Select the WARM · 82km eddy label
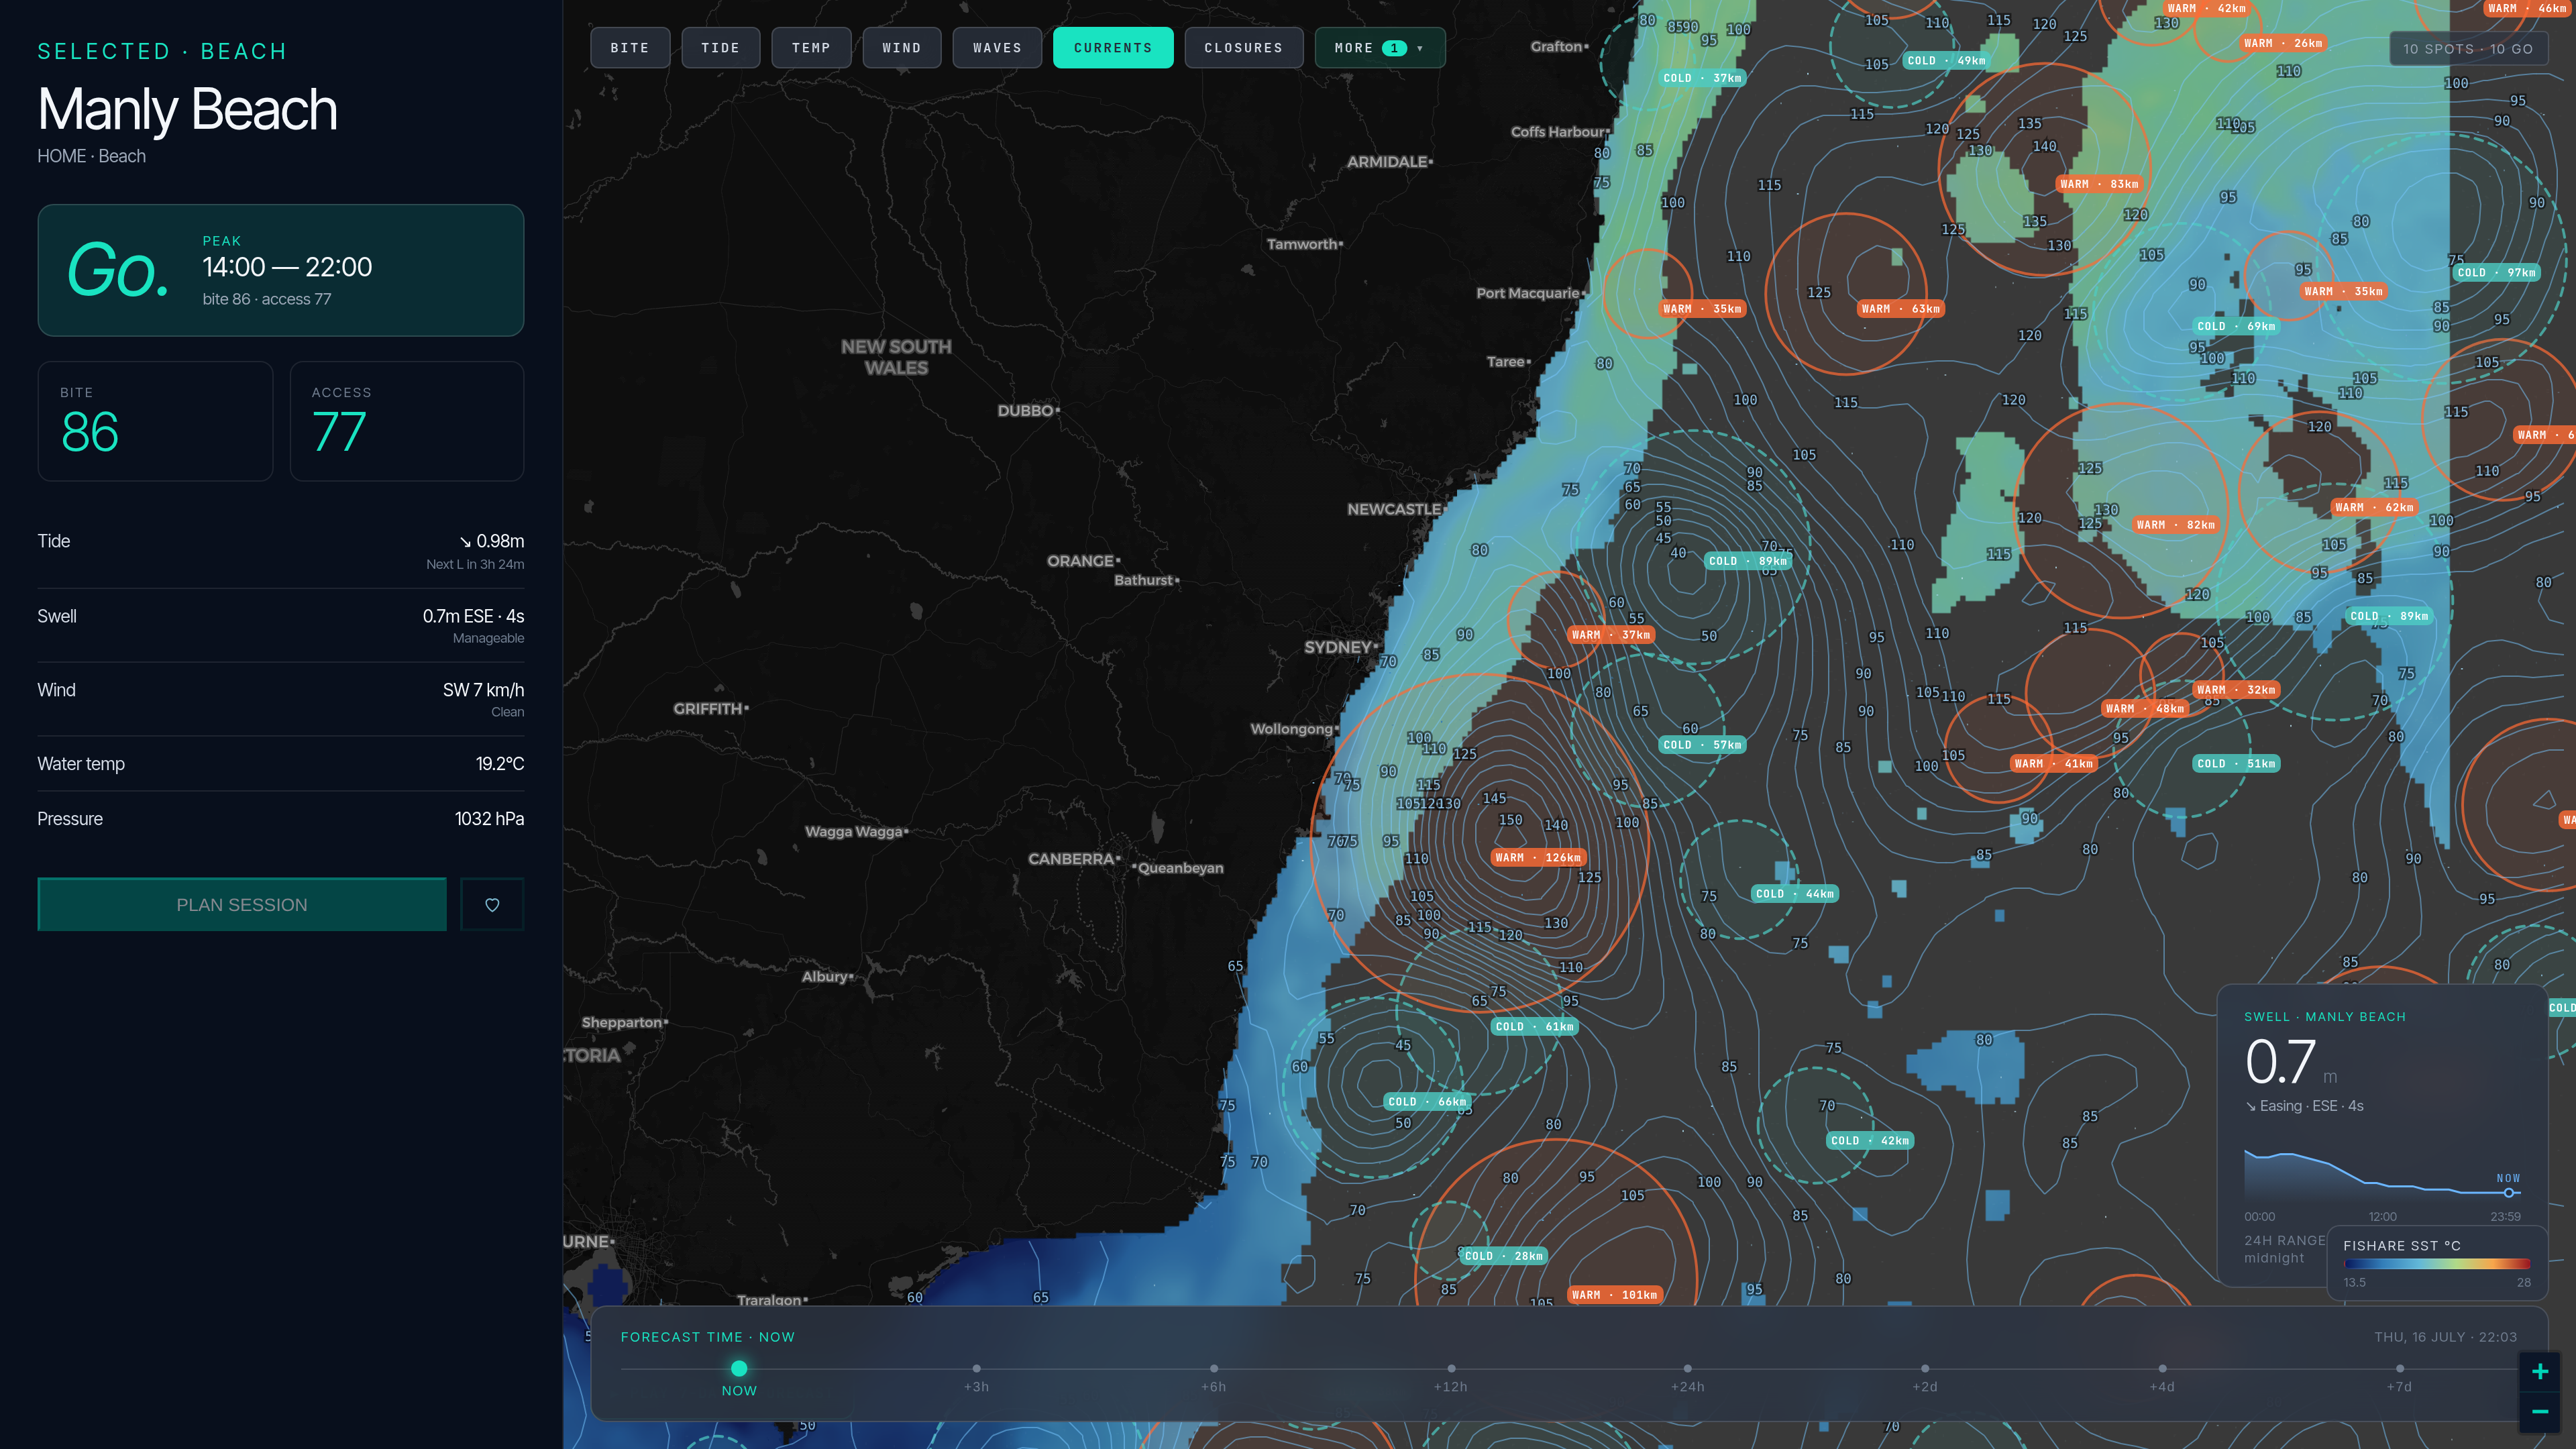The width and height of the screenshot is (2576, 1449). 2176,525
